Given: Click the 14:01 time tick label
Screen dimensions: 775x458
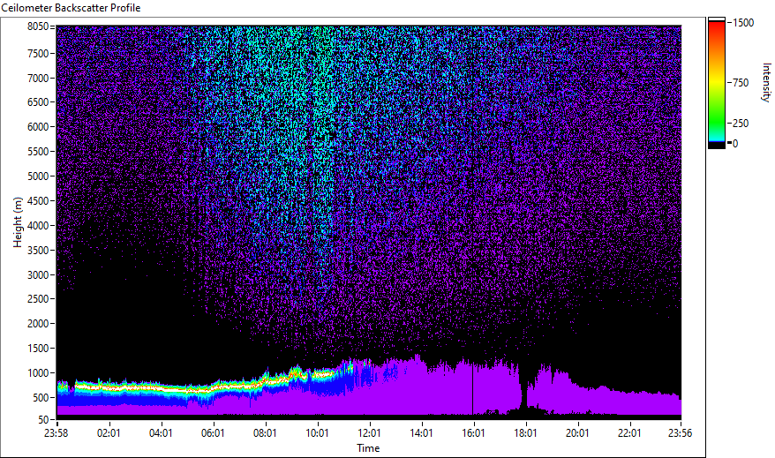Looking at the screenshot, I should [421, 433].
